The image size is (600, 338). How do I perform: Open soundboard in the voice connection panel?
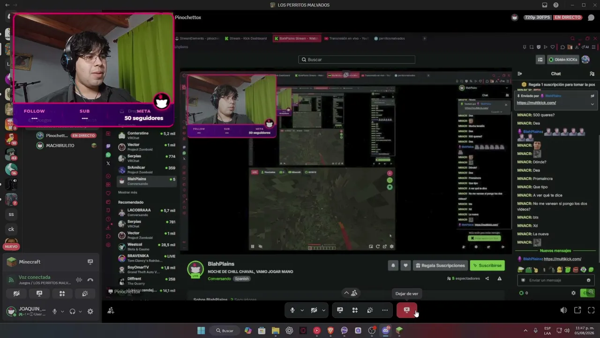tap(85, 293)
